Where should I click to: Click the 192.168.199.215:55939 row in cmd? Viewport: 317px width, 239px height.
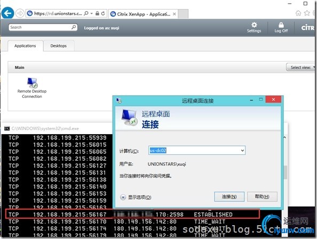click(58, 138)
